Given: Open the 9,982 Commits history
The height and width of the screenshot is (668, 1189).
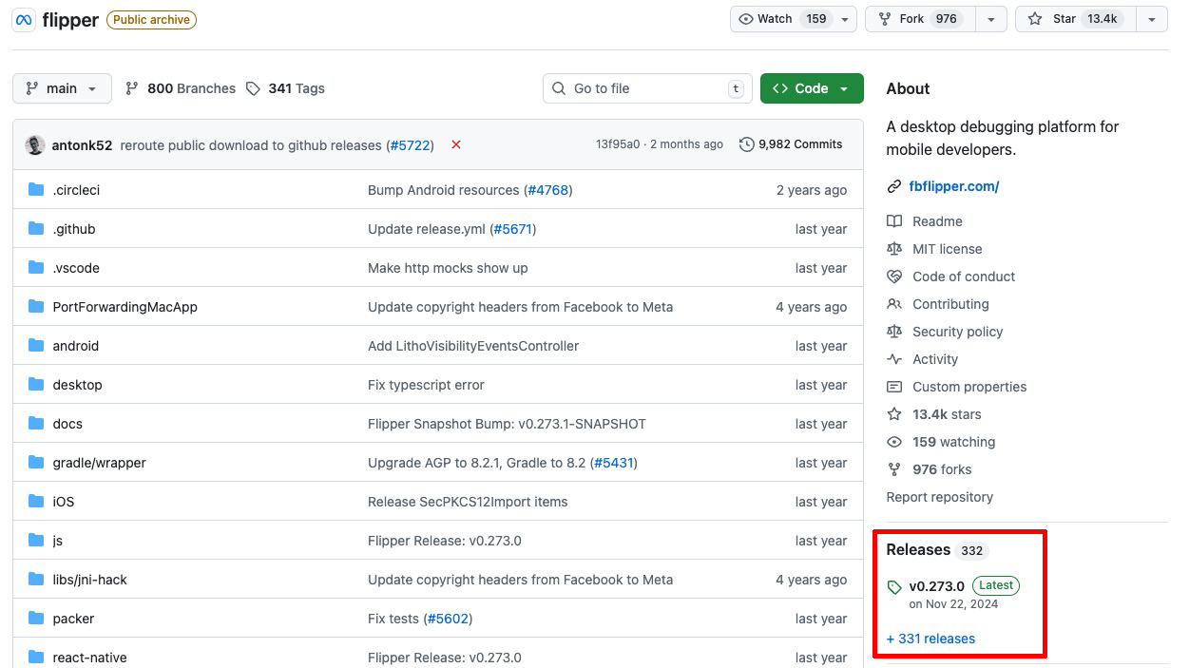Looking at the screenshot, I should point(791,144).
